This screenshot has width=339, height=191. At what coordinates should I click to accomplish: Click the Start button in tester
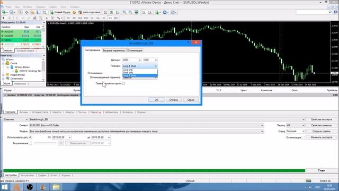tap(322, 170)
